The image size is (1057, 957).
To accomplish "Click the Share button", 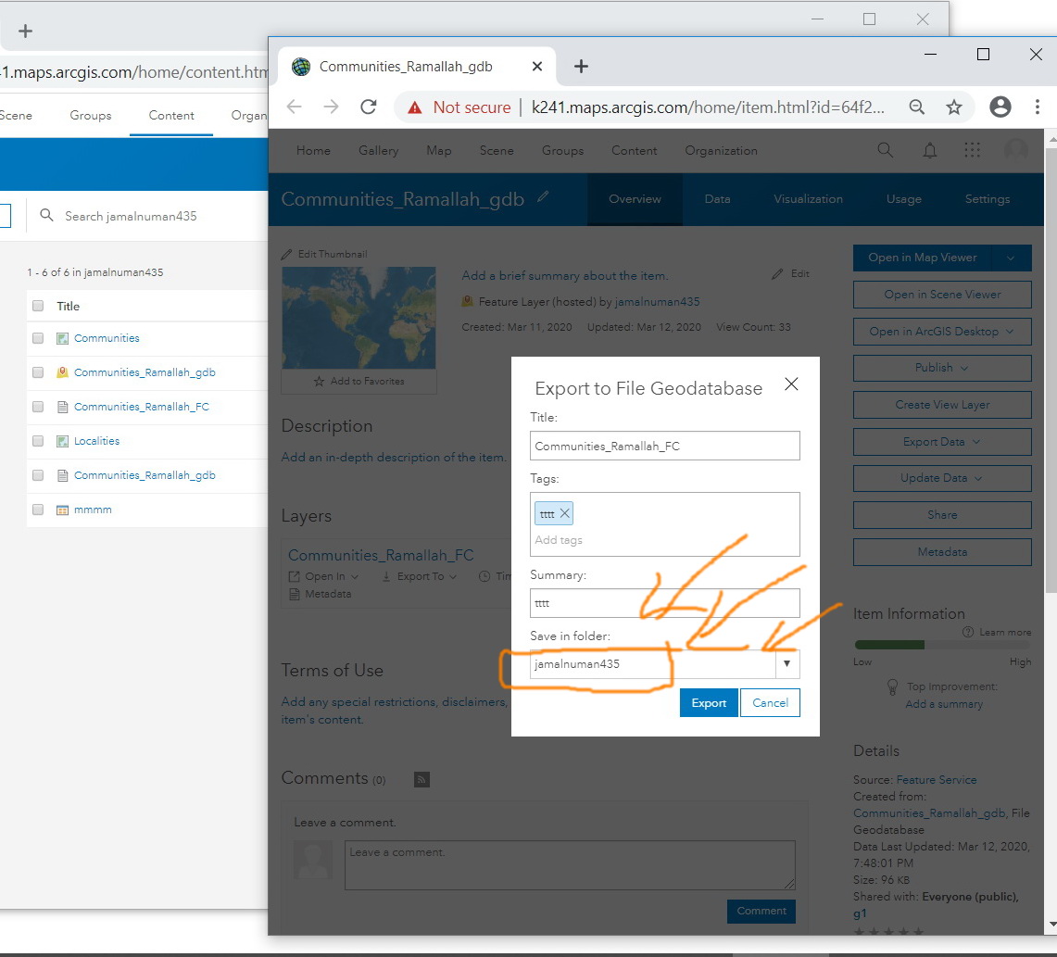I will pyautogui.click(x=942, y=515).
